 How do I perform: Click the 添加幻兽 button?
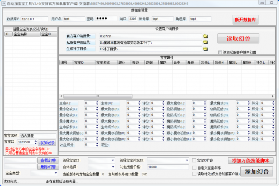click(257, 172)
